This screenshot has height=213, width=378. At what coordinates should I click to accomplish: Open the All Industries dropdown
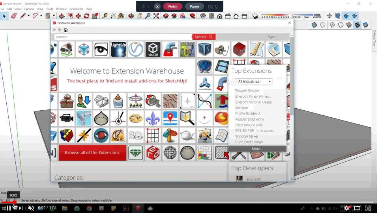click(x=254, y=81)
